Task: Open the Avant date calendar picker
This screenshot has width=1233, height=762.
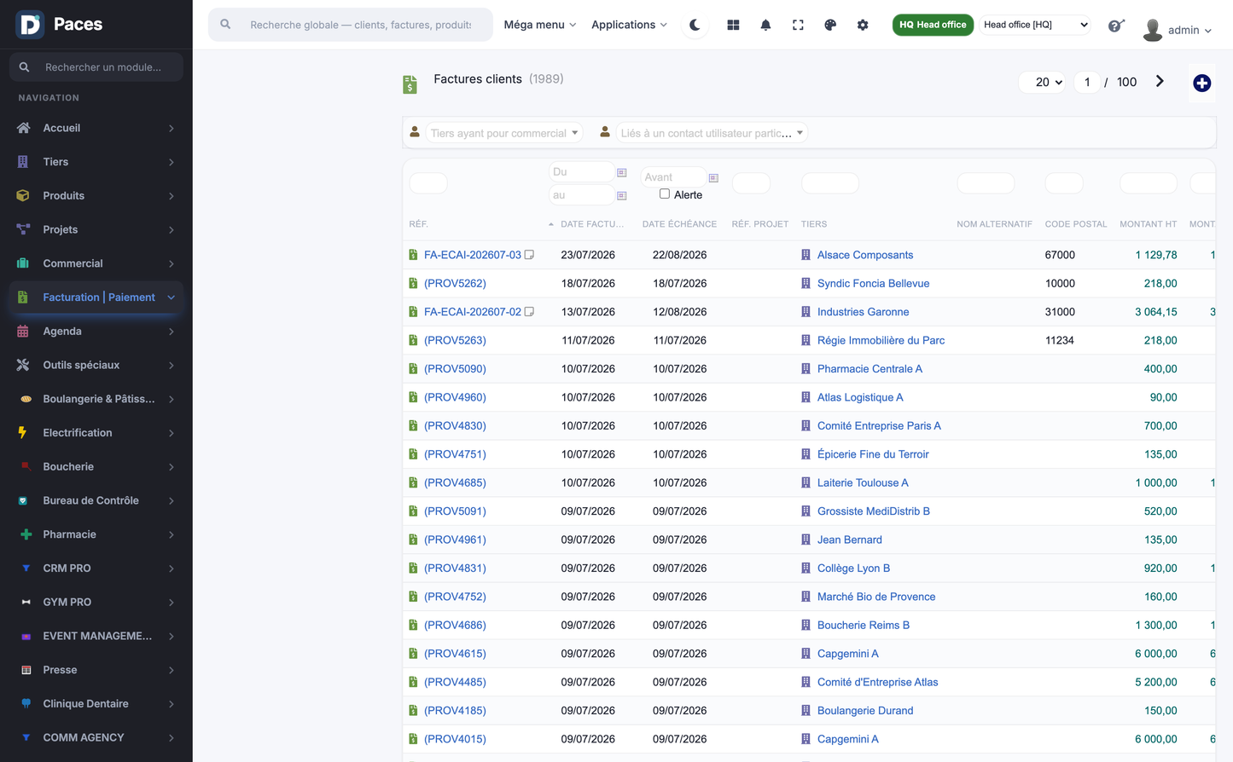Action: pos(713,177)
